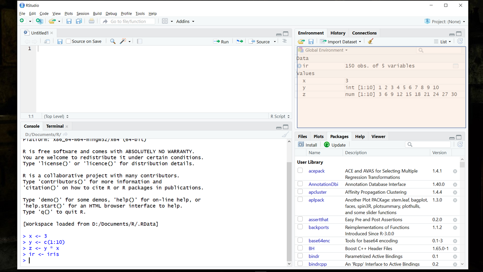Click the Open File folder icon in main toolbar
This screenshot has width=483, height=272.
pyautogui.click(x=52, y=21)
